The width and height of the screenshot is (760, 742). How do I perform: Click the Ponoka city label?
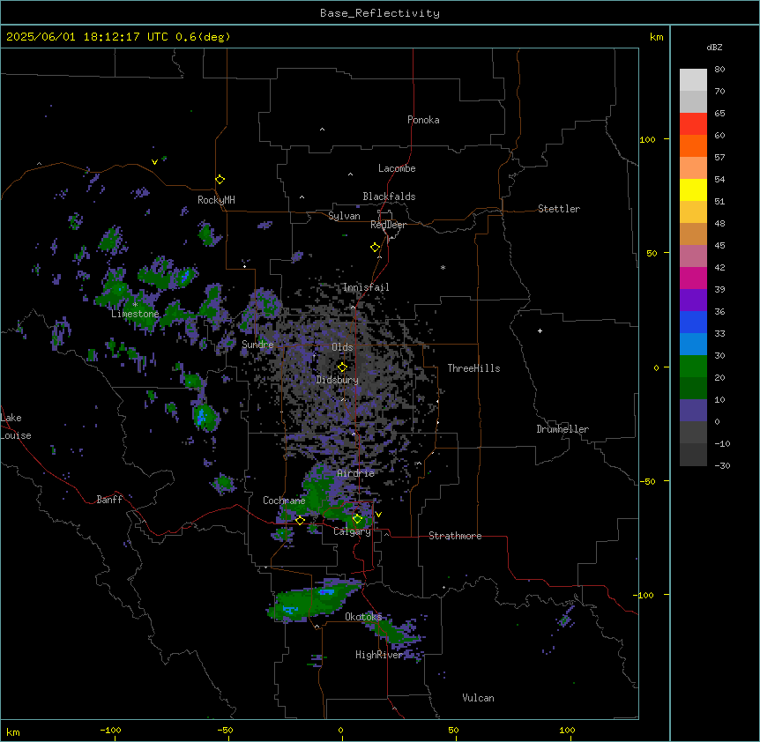tap(423, 120)
